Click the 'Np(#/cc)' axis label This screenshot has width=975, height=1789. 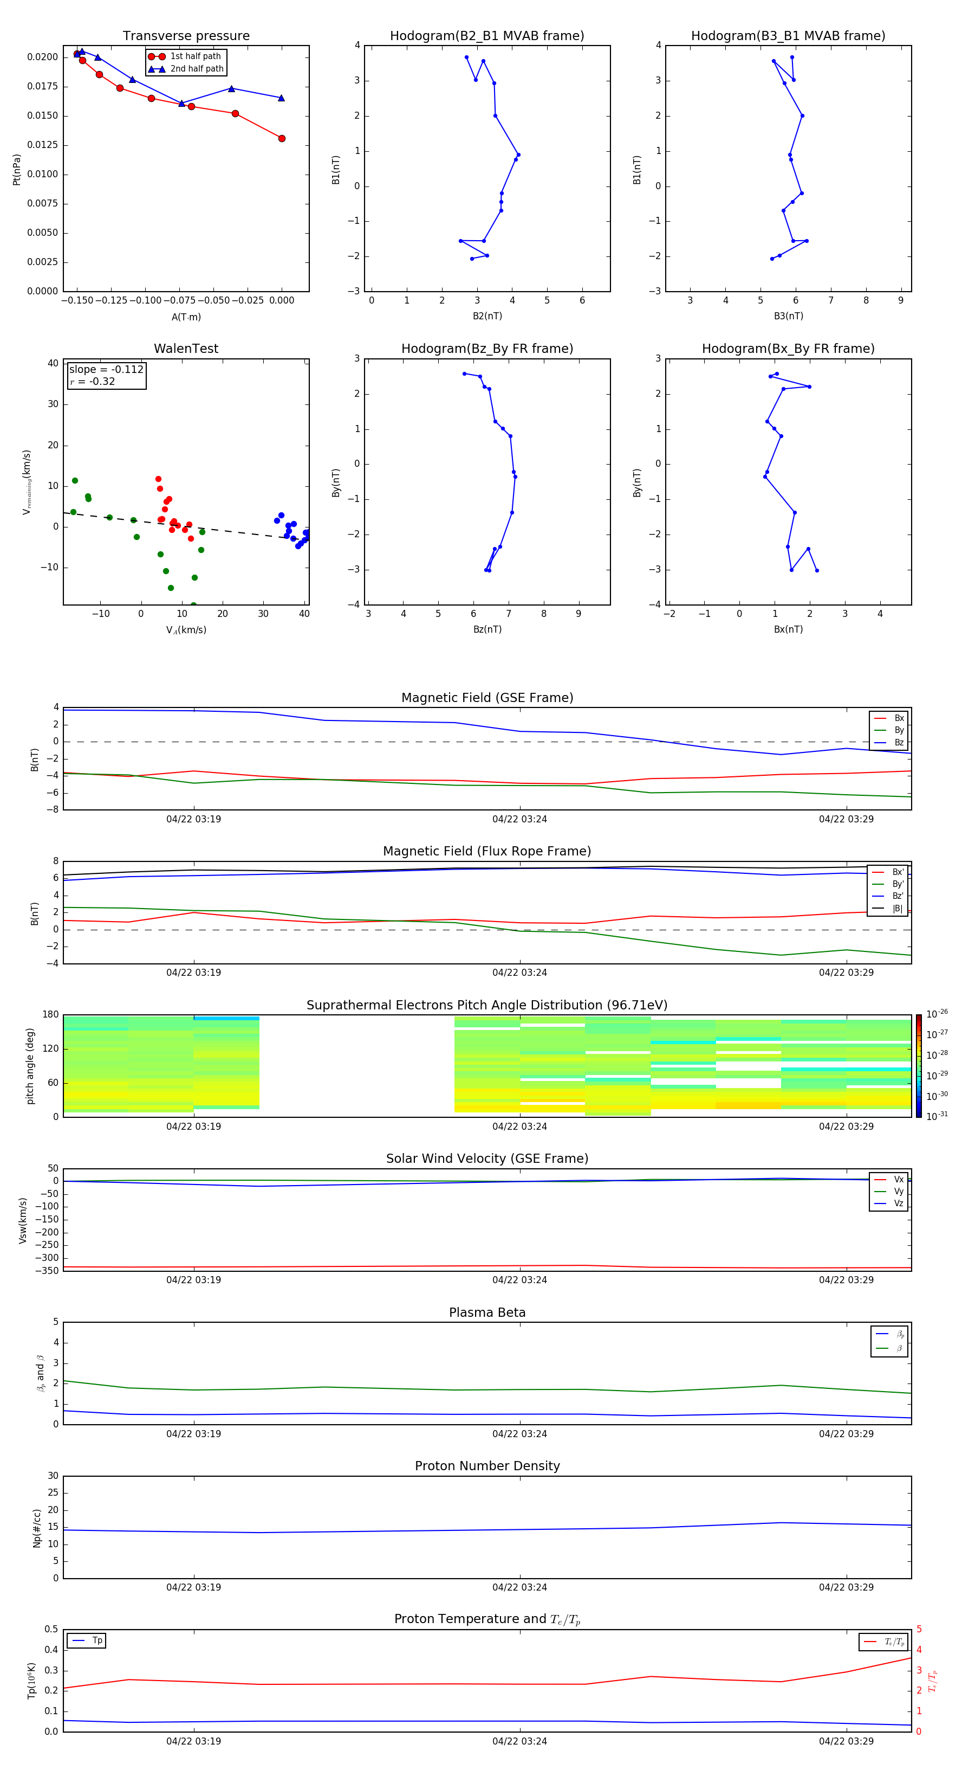pyautogui.click(x=37, y=1528)
